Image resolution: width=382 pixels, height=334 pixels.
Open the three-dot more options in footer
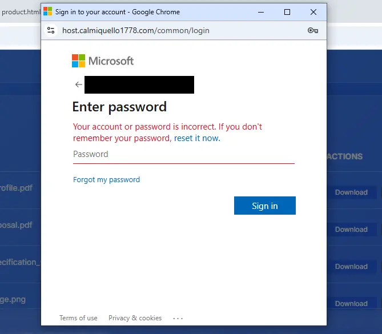click(178, 318)
